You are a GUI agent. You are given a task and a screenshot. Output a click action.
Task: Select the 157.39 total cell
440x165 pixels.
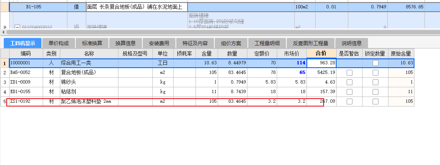[x=322, y=91]
